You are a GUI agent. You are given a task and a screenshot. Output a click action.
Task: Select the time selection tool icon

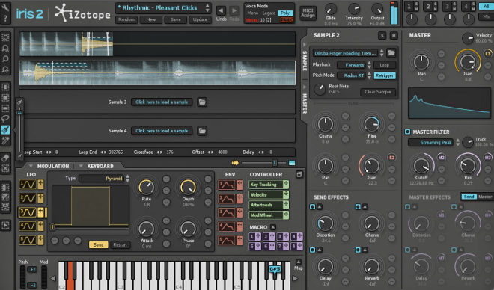5,87
